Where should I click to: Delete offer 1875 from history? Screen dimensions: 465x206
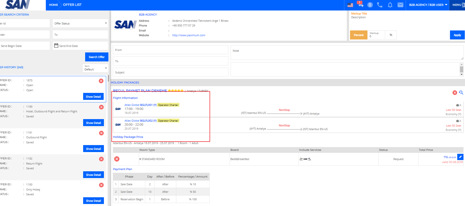[x=101, y=81]
